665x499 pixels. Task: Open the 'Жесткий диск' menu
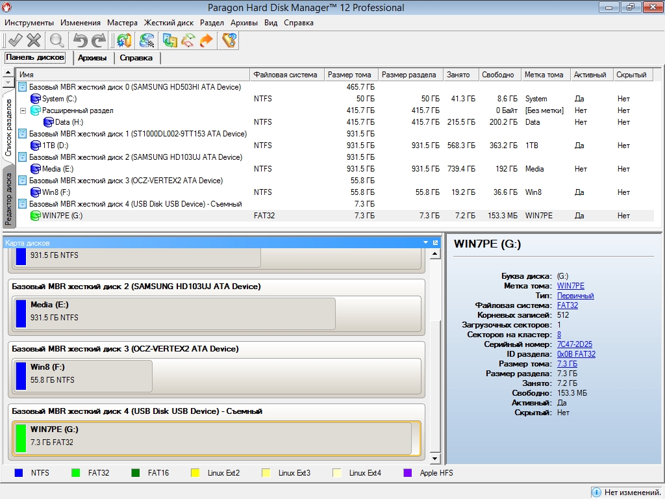click(169, 23)
